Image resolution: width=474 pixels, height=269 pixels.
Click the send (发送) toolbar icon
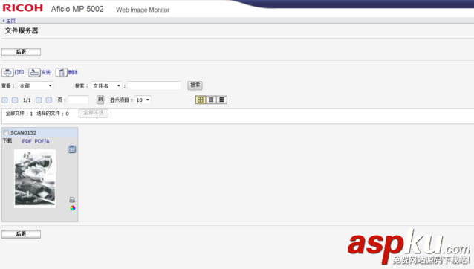(x=34, y=73)
